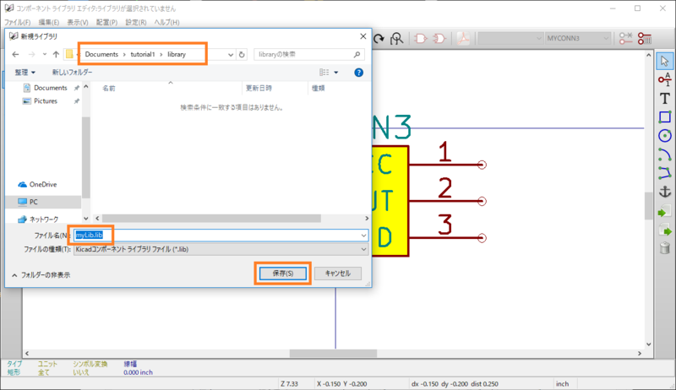Viewport: 676px width, 390px height.
Task: Open the 設定(R) menu
Action: [x=136, y=22]
